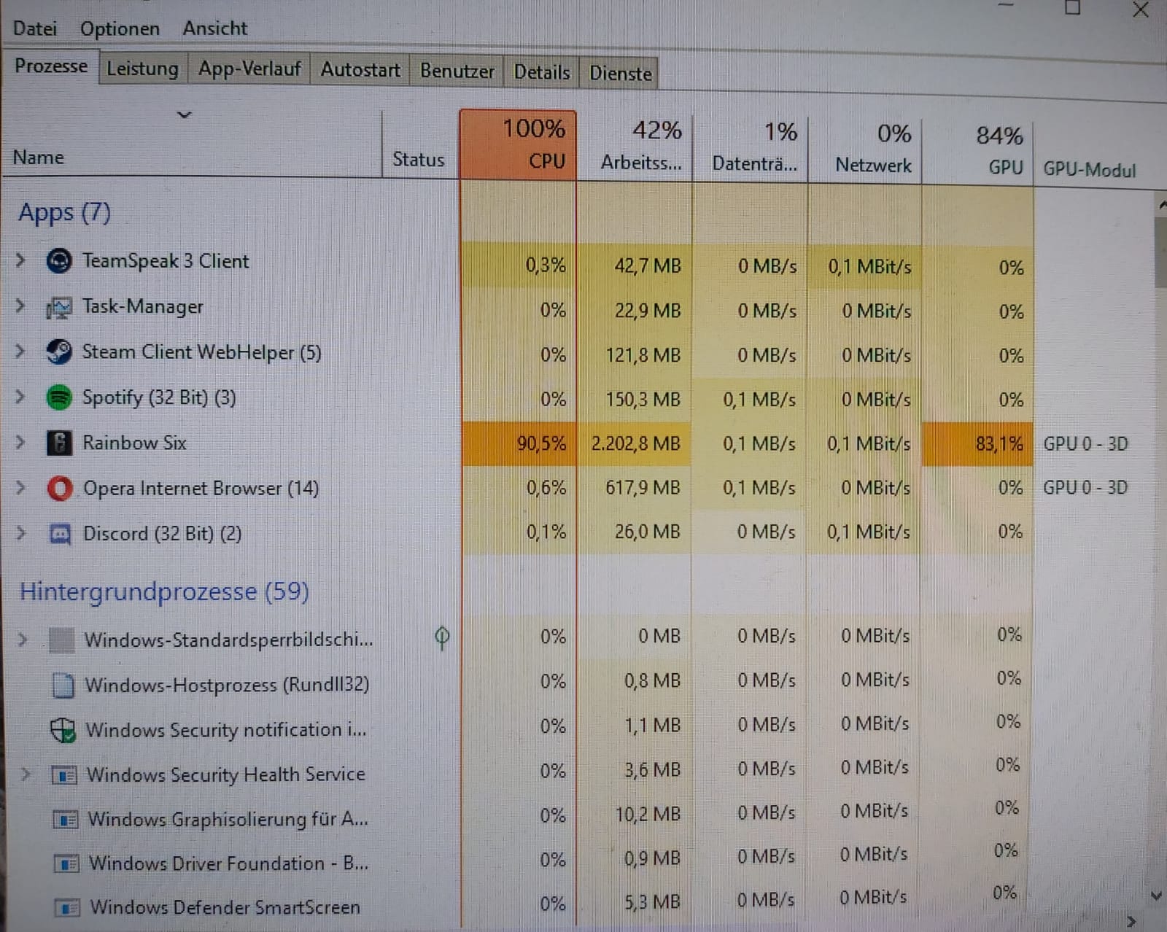The height and width of the screenshot is (932, 1167).
Task: Collapse column header using top chevron
Action: (185, 114)
